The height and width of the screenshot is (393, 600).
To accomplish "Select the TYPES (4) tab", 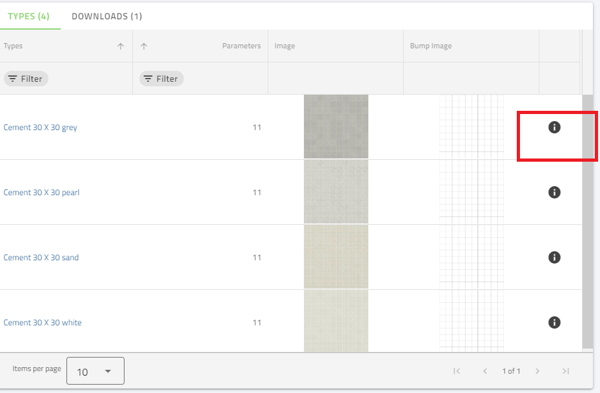I will point(29,16).
